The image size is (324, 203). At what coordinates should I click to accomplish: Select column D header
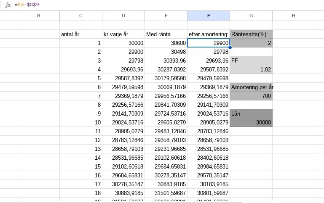(x=123, y=16)
